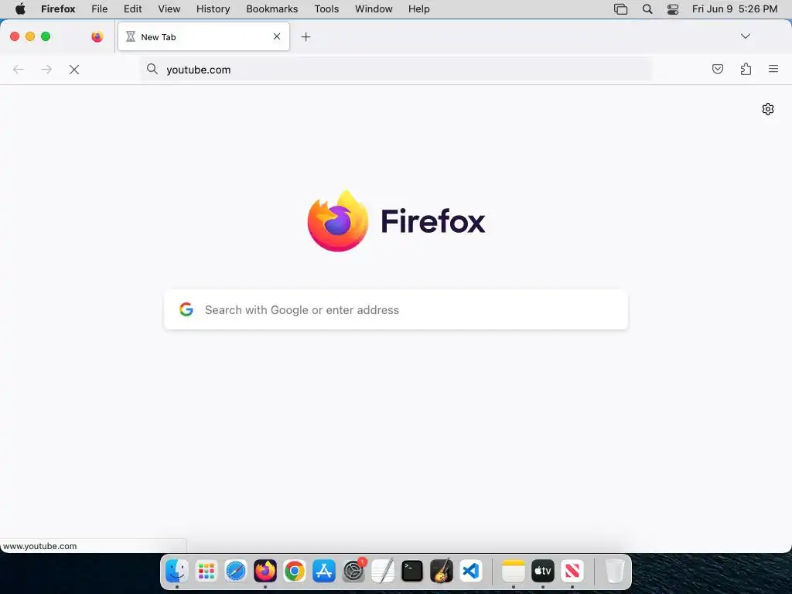Open Finder from the Dock
The height and width of the screenshot is (594, 792).
177,572
